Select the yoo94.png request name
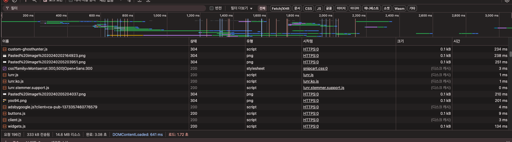This screenshot has height=142, width=512. (17, 101)
